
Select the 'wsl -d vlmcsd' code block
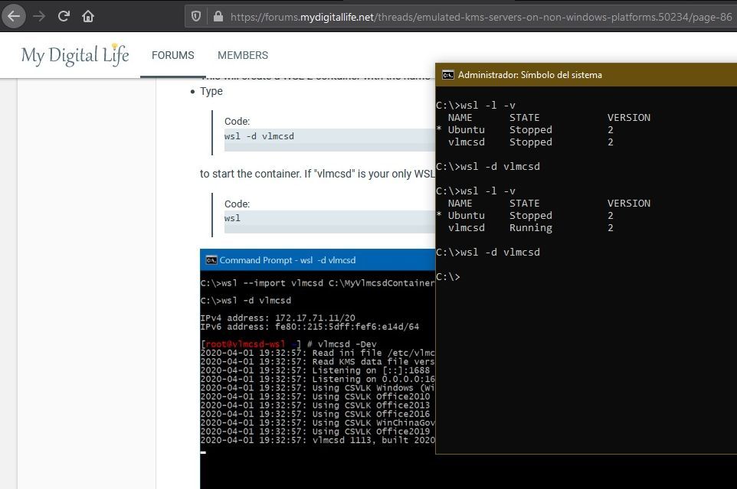coord(329,139)
